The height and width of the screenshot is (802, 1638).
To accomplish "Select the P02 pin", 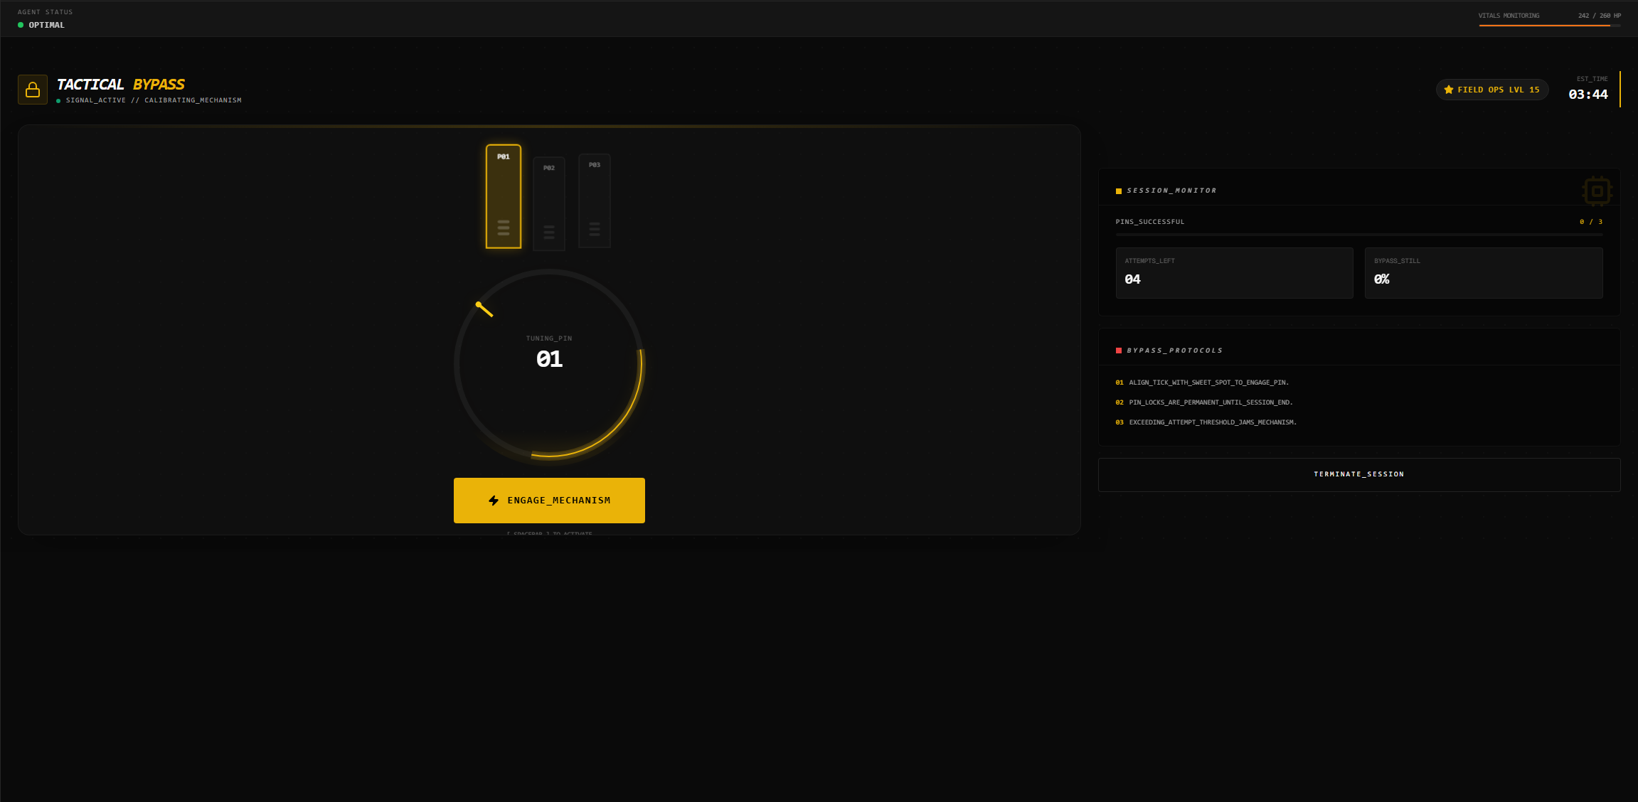I will pos(549,203).
